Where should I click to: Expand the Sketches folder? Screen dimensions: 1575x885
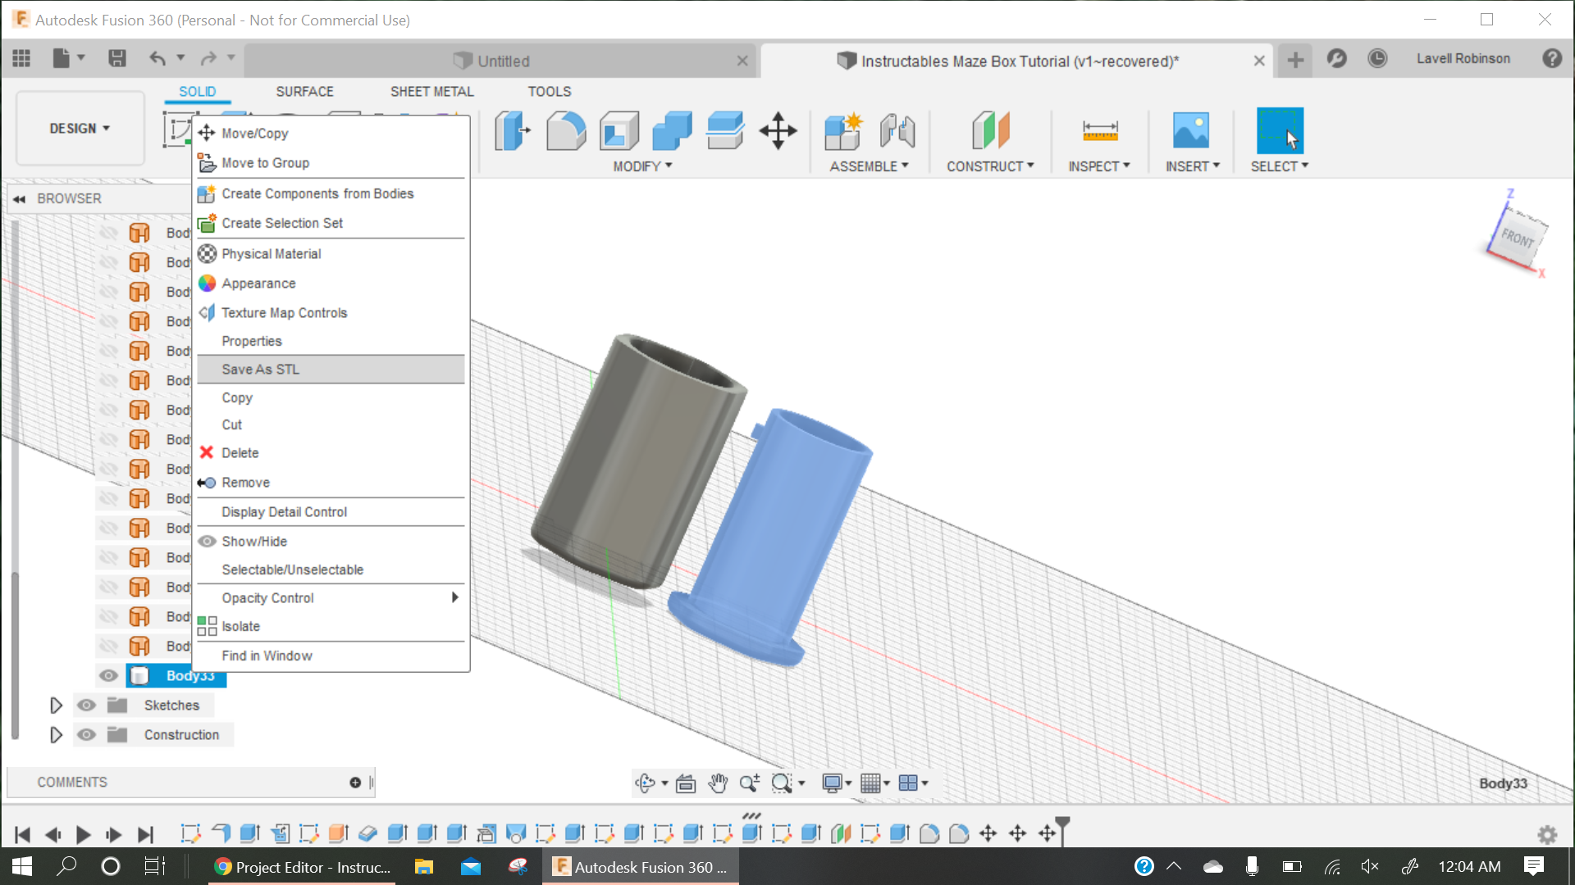click(x=56, y=706)
